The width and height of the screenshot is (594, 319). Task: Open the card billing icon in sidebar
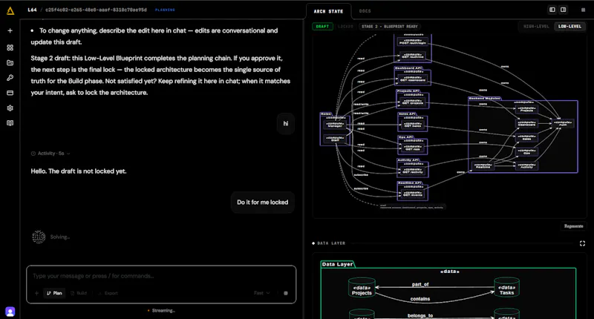click(x=10, y=93)
